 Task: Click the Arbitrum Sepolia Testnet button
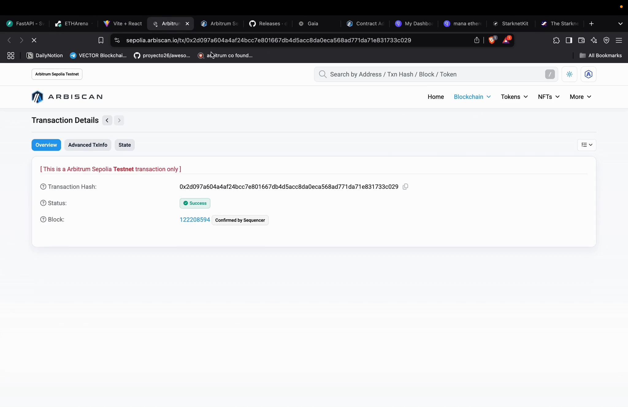tap(57, 74)
